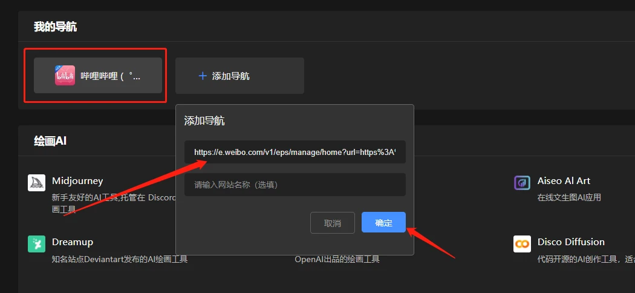Focus the weibo URL input field
The image size is (635, 293).
[295, 152]
